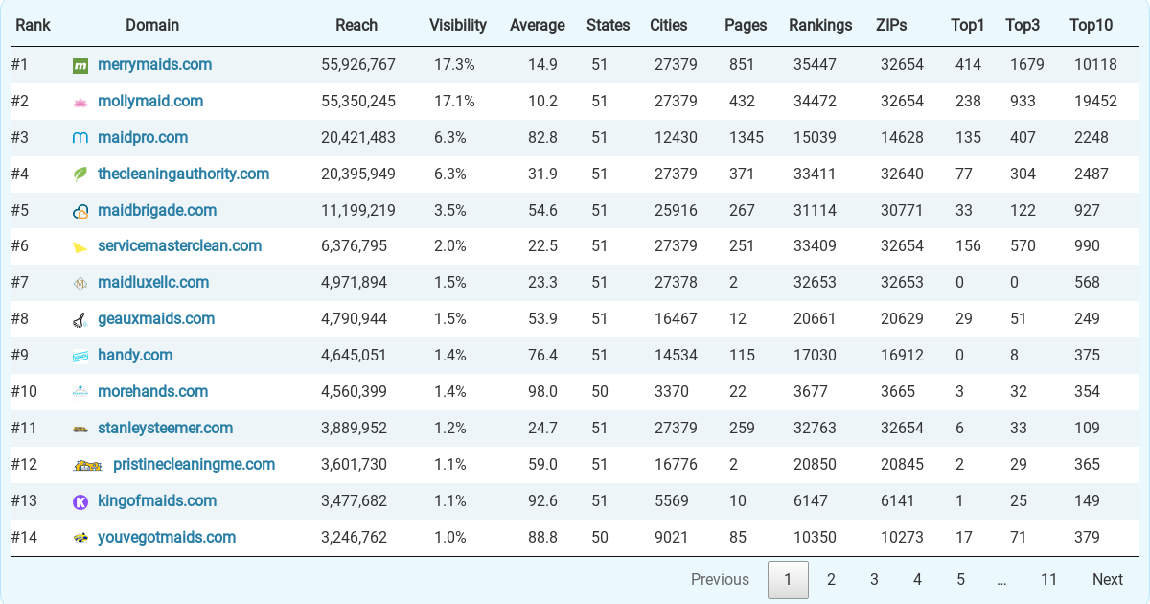Click the merrymaids.com green favicon
The image size is (1150, 604).
pos(80,66)
